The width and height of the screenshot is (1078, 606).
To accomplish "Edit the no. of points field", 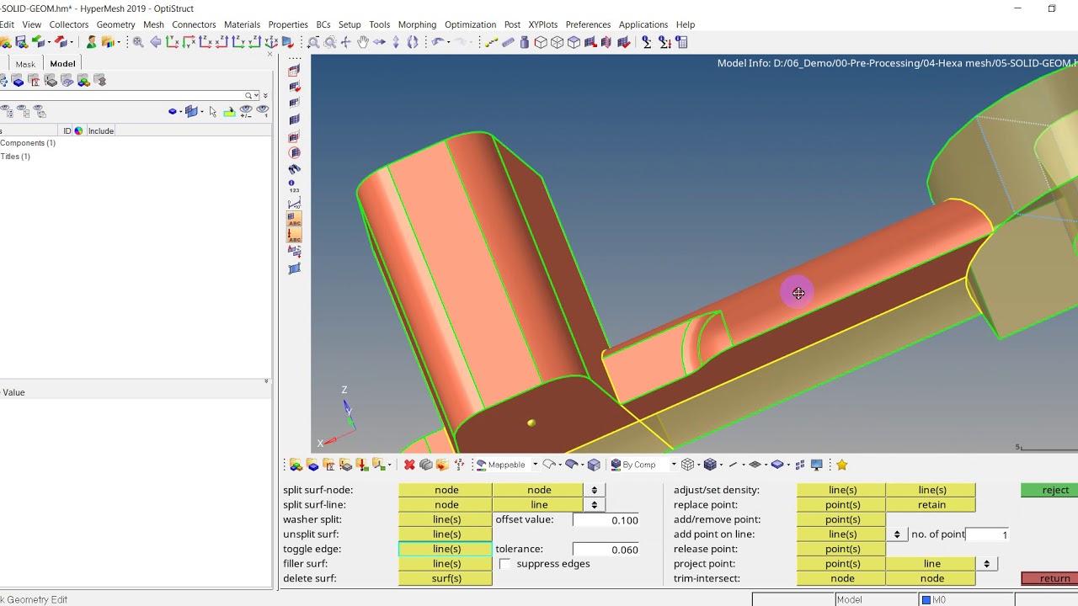I will click(x=987, y=534).
